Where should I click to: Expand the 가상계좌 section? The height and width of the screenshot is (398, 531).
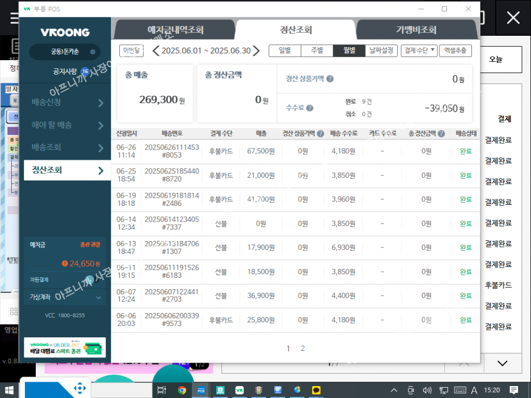point(98,297)
